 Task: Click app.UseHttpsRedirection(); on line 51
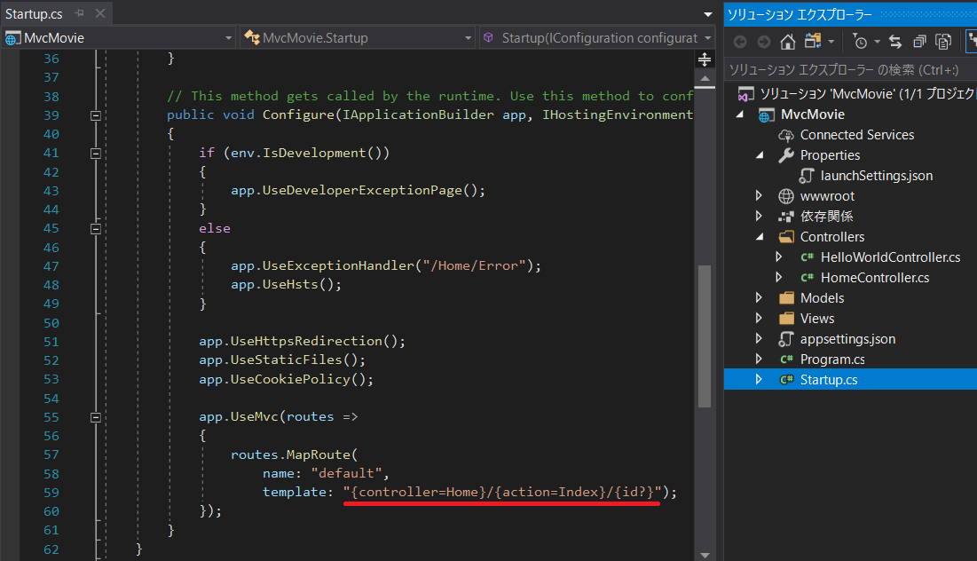pyautogui.click(x=303, y=341)
